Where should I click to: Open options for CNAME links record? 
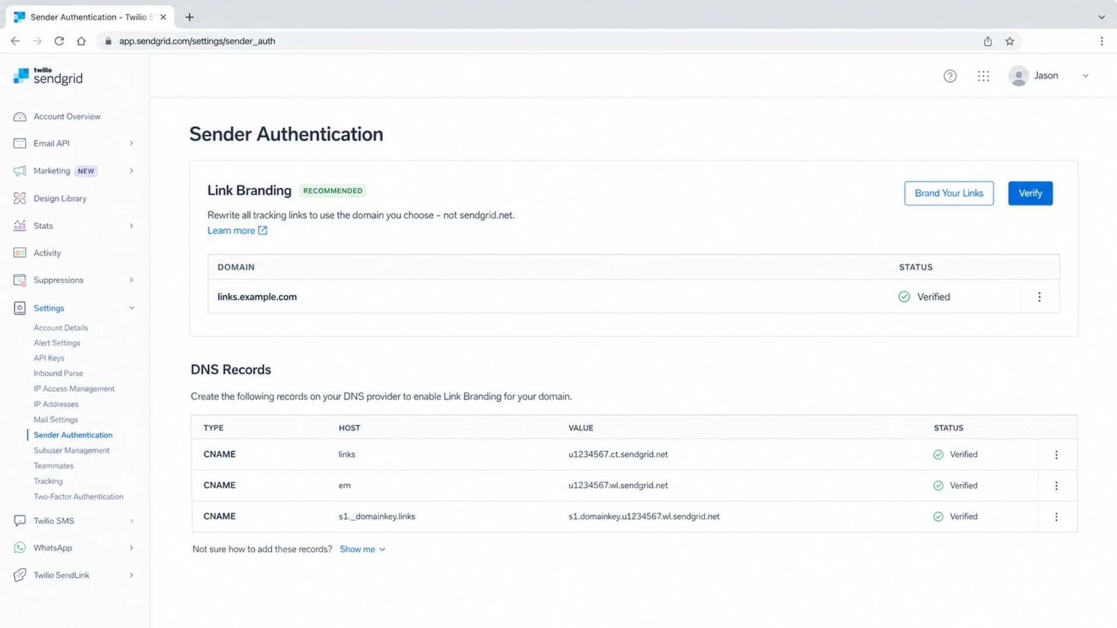(1056, 455)
